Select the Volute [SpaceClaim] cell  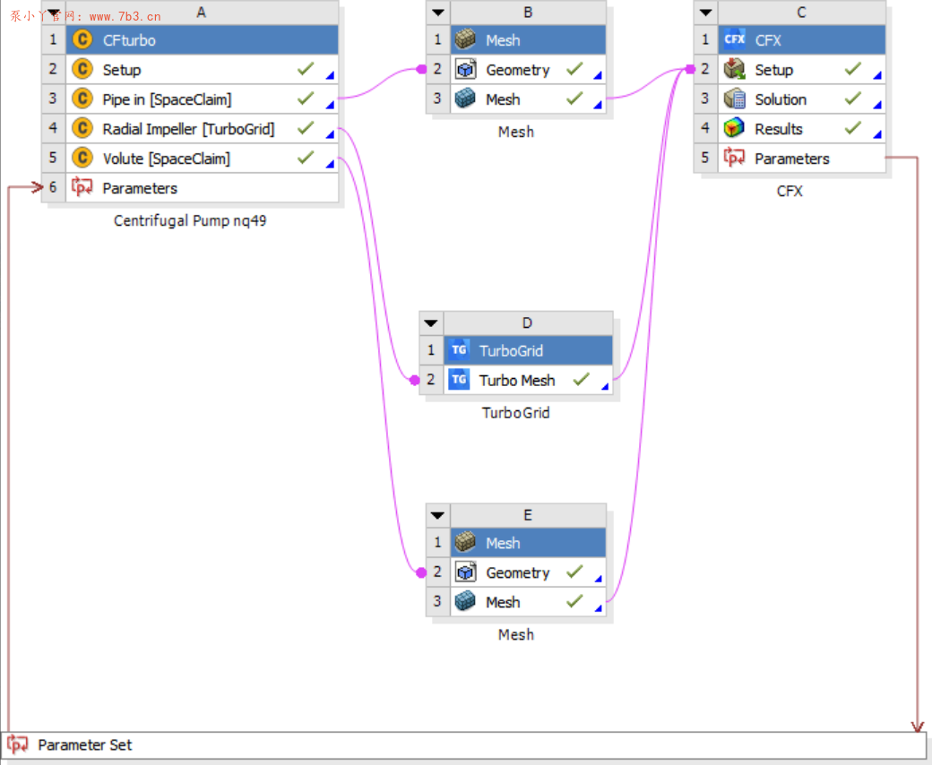166,159
